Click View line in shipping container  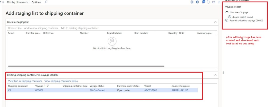pyautogui.click(x=25, y=81)
